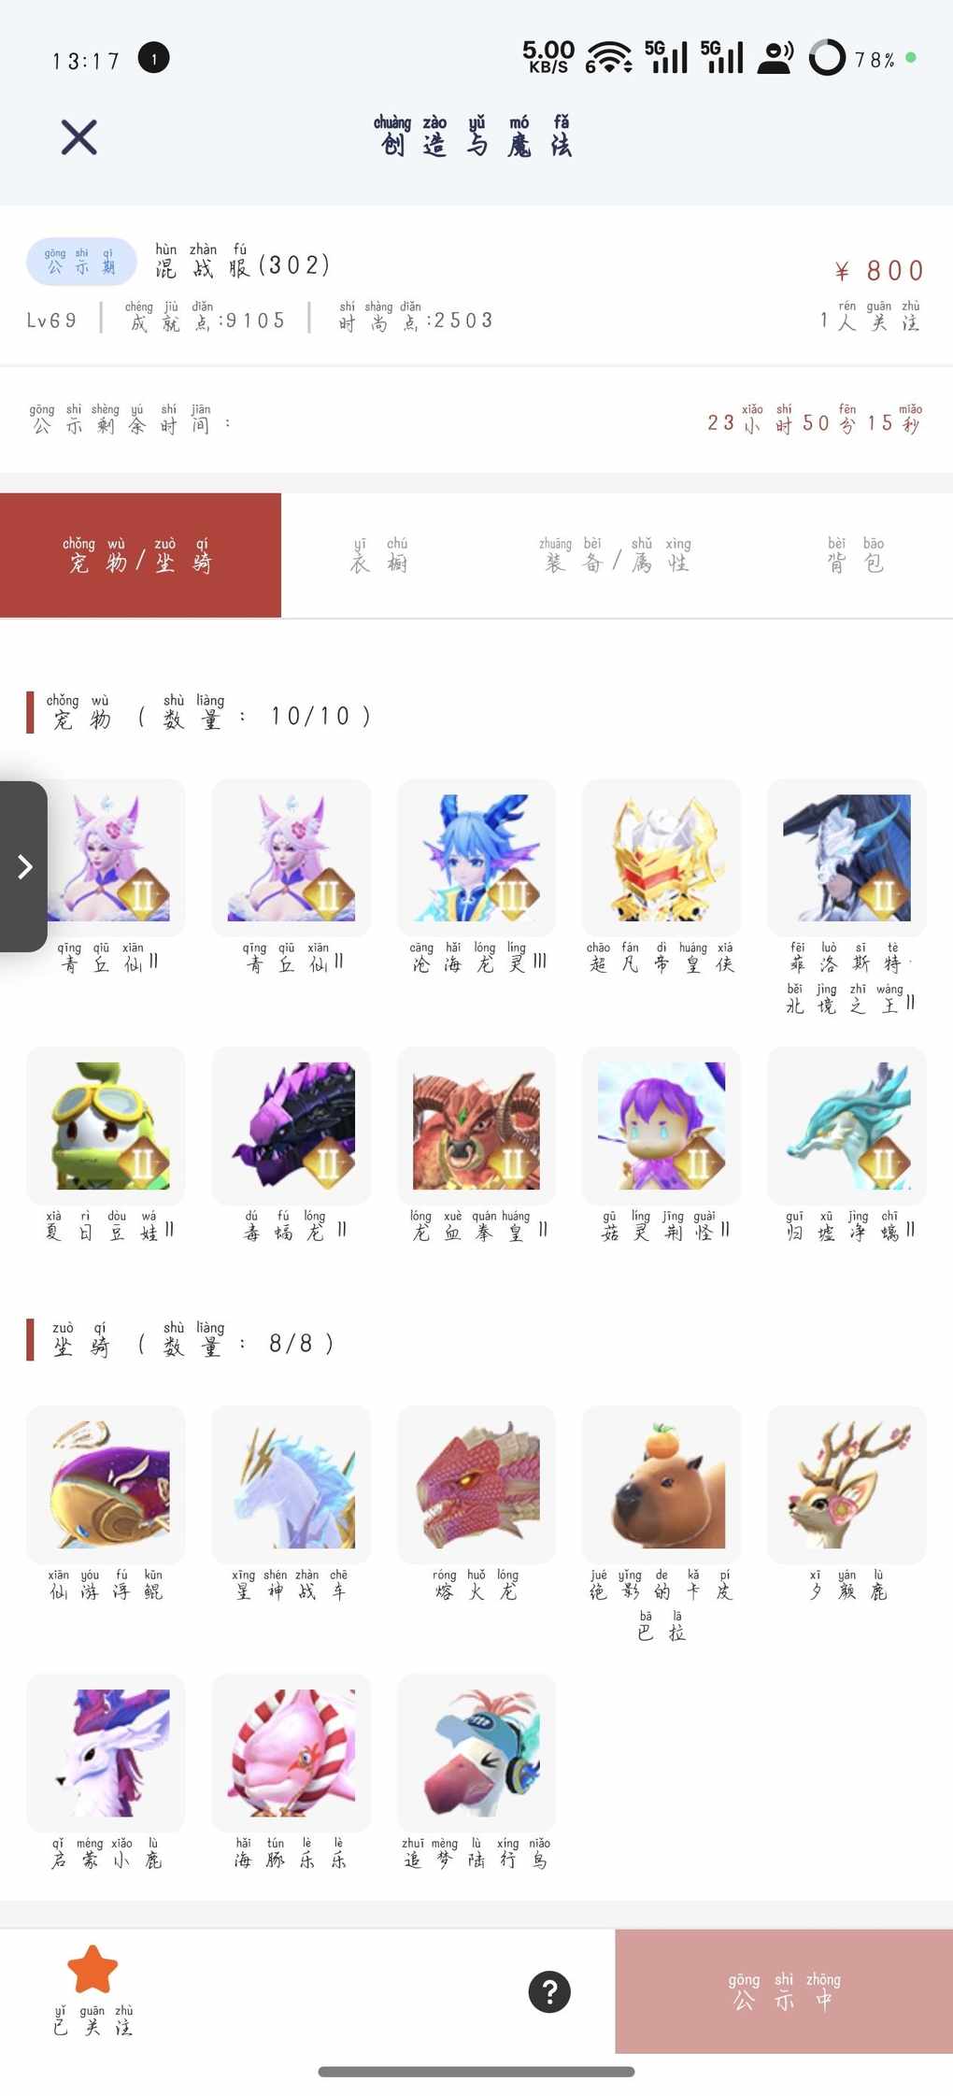Open the 熔火龙 mount icon
The height and width of the screenshot is (2096, 953).
pos(476,1485)
